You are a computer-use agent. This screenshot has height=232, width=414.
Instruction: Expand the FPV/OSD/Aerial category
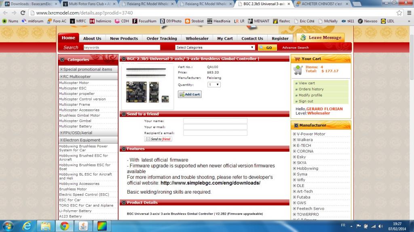point(61,133)
